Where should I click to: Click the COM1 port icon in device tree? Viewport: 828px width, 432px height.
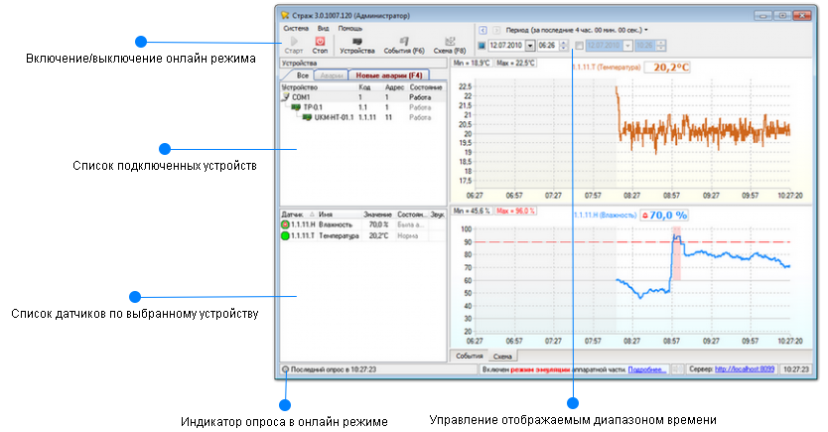point(286,97)
